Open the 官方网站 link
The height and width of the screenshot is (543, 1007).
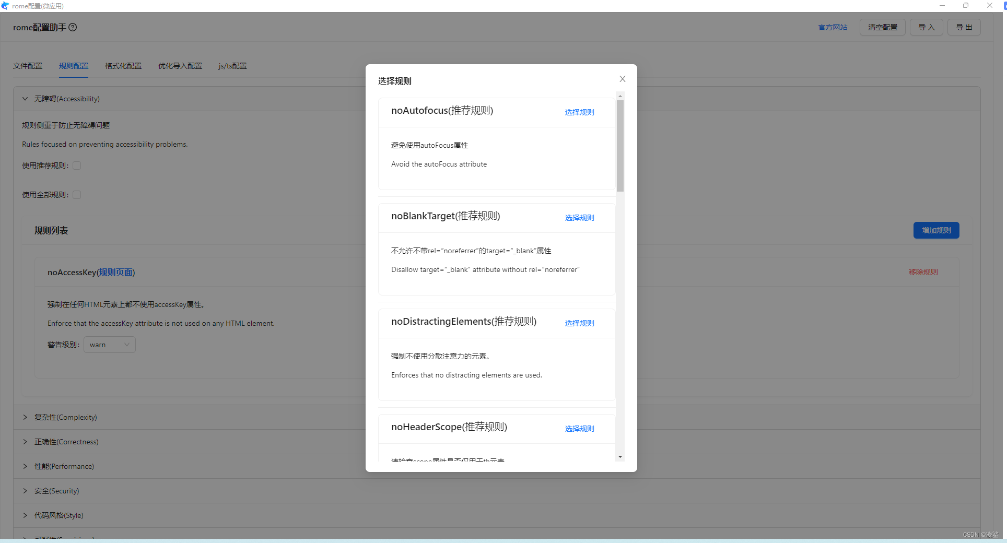(x=833, y=27)
